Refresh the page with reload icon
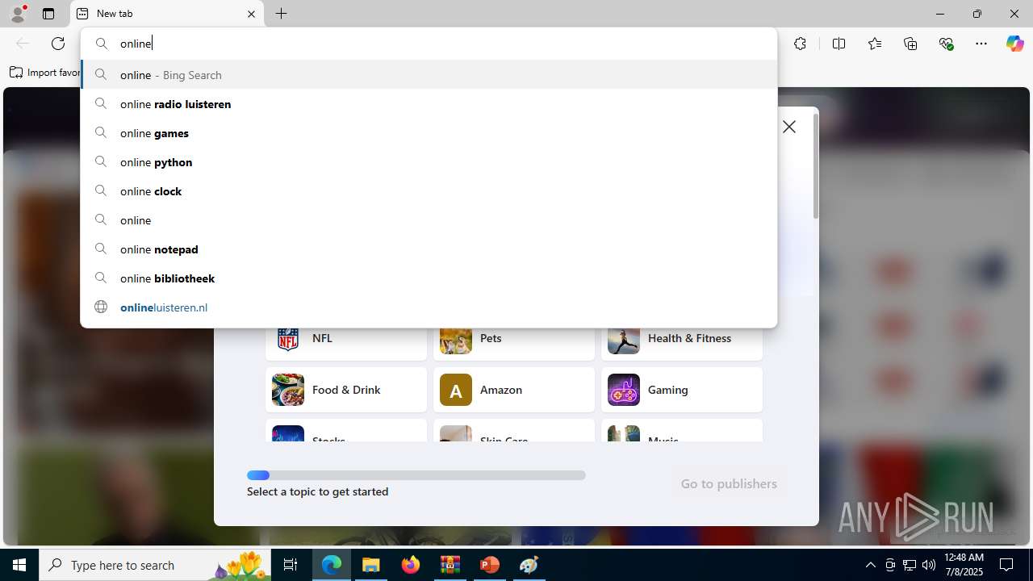This screenshot has height=581, width=1033. (x=58, y=44)
